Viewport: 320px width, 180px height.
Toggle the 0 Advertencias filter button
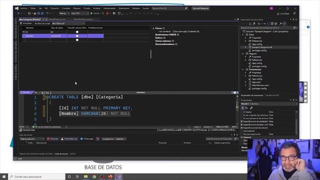pyautogui.click(x=69, y=139)
